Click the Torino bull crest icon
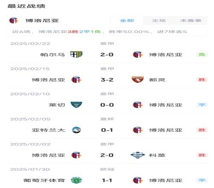Screen dimensions: 214x188 coord(137,79)
